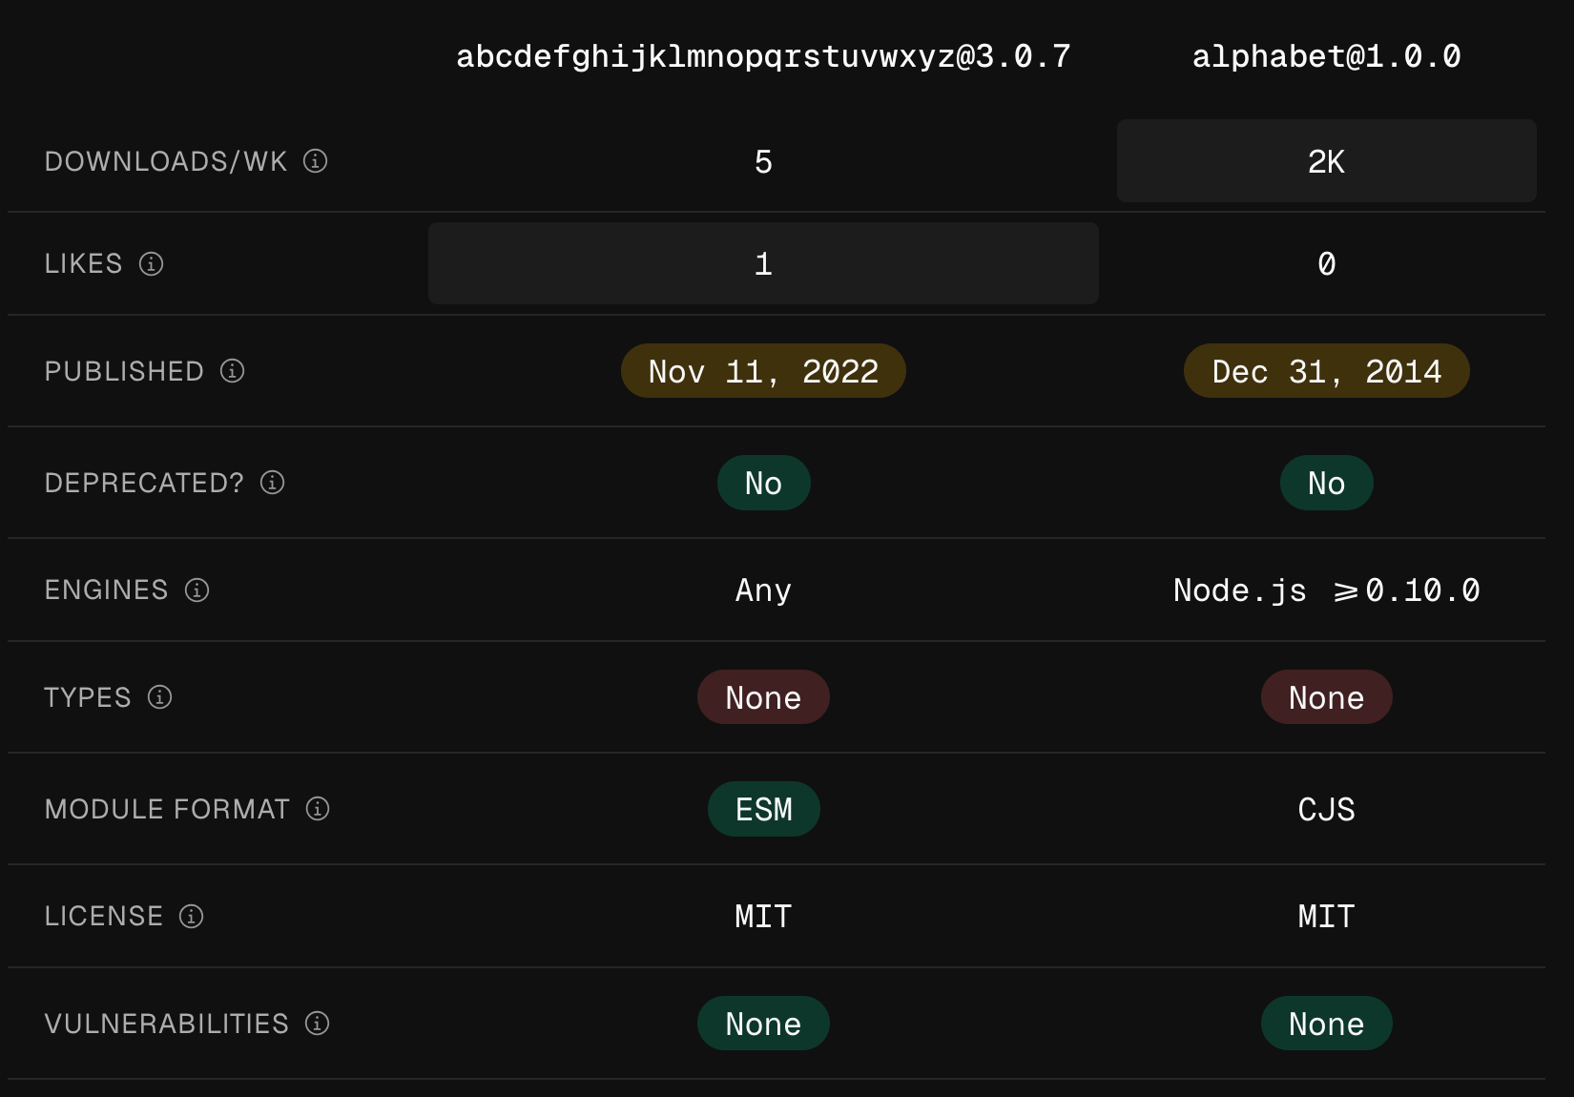
Task: Click the info icon beside Likes
Action: tap(152, 263)
